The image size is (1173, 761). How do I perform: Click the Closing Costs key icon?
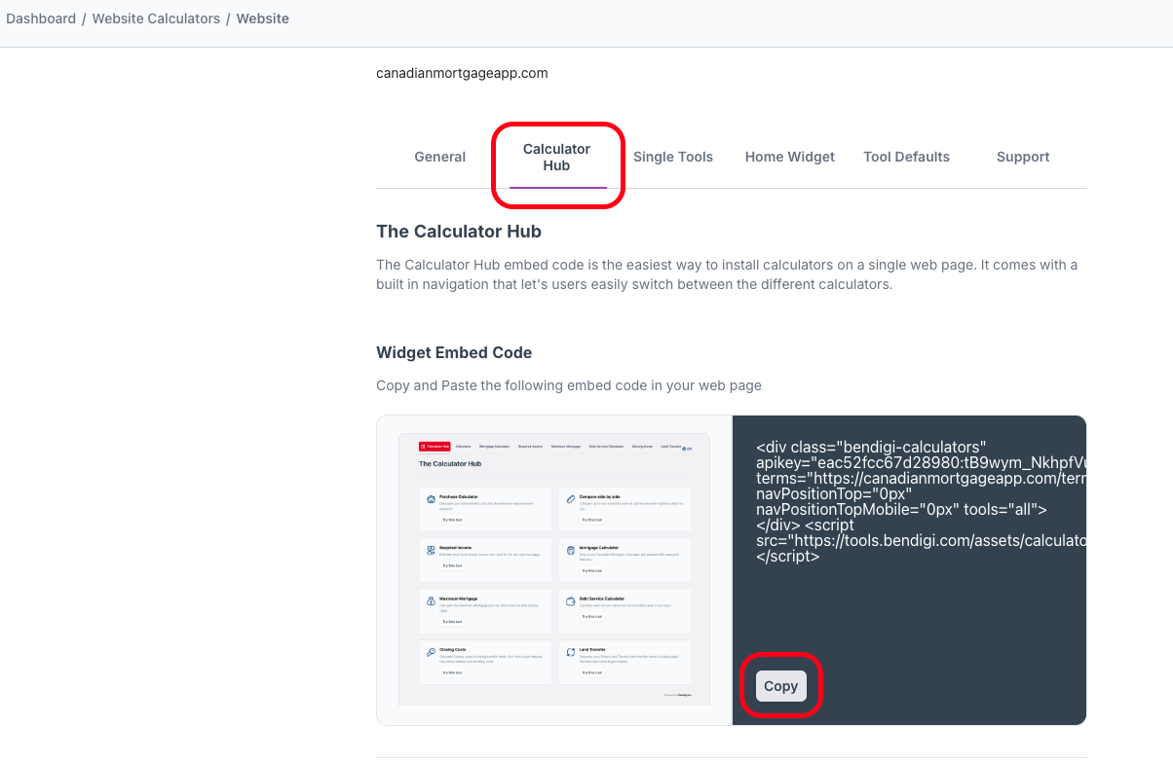point(431,652)
